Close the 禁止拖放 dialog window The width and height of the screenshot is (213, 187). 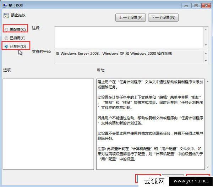coord(206,6)
